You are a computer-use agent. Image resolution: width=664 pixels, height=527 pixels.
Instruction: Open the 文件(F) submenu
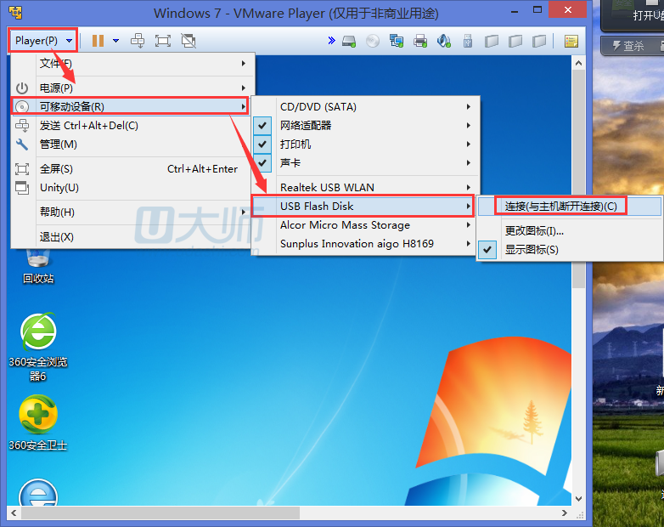coord(132,64)
